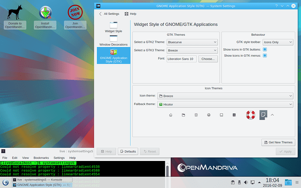The width and height of the screenshot is (301, 188).
Task: Click the Apply button
Action: click(x=285, y=151)
